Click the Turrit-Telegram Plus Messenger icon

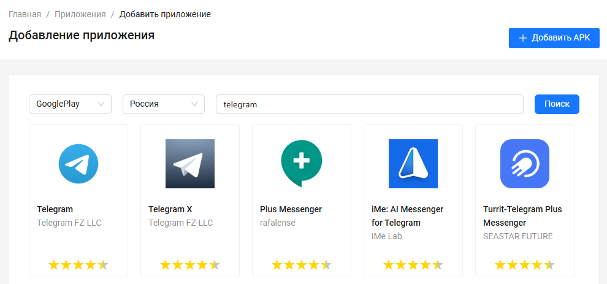(x=525, y=164)
